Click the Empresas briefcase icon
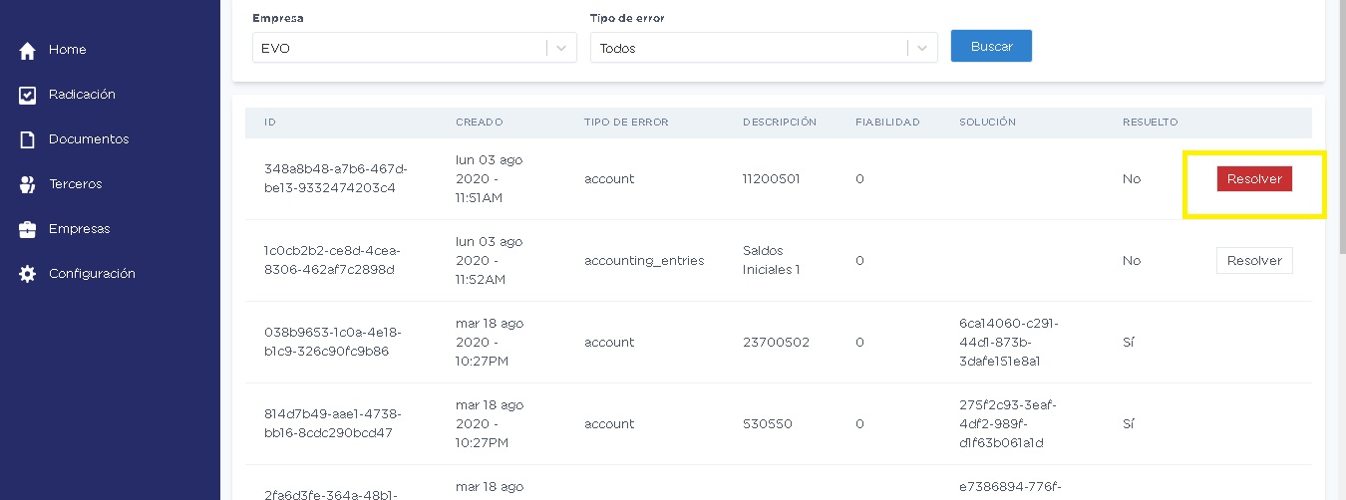 28,229
